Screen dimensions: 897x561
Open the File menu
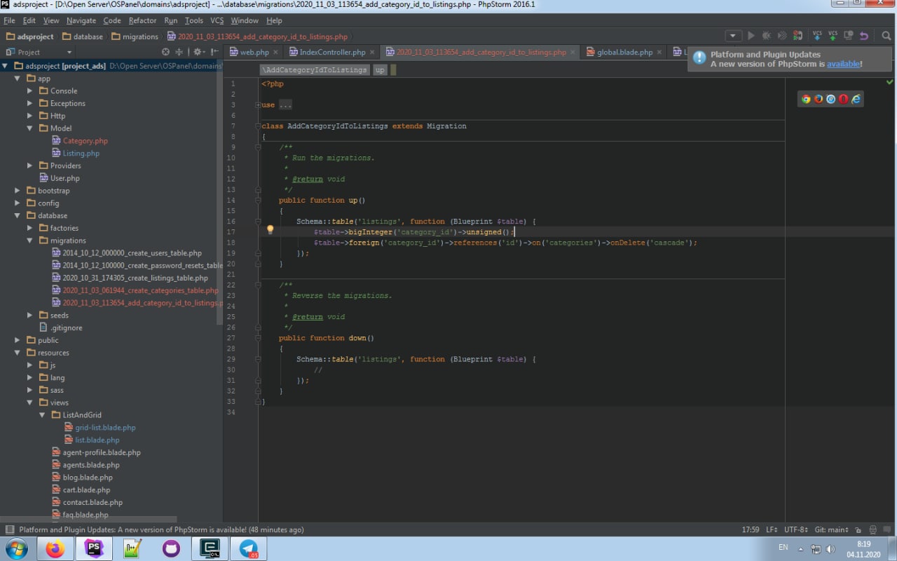(9, 20)
